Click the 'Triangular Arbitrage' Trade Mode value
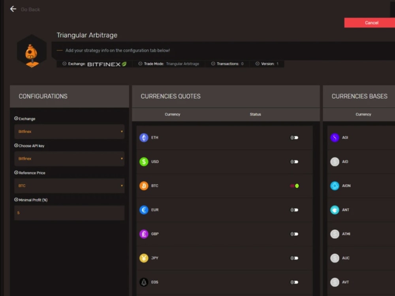The image size is (395, 296). (182, 64)
